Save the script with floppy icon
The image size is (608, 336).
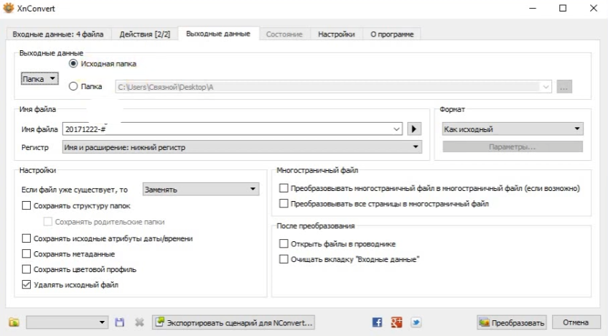(120, 322)
